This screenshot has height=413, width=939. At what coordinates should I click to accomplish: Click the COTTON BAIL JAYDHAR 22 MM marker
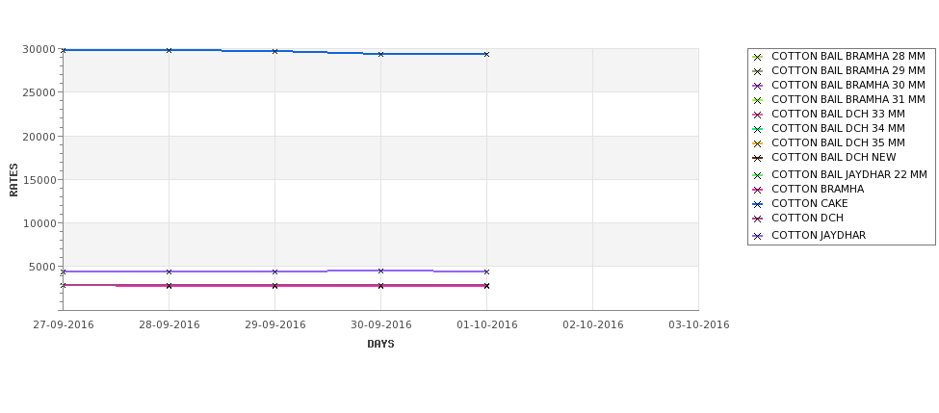758,175
